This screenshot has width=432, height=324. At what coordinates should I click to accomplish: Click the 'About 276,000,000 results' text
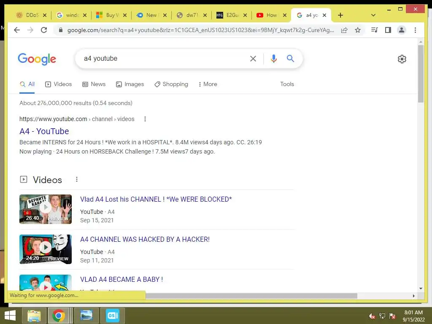click(x=76, y=103)
